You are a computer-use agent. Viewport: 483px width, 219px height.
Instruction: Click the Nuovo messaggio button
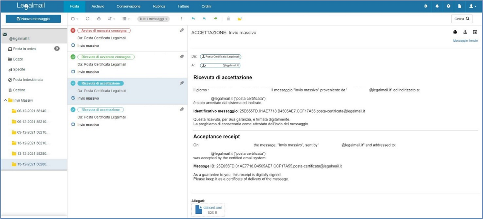[x=33, y=19]
